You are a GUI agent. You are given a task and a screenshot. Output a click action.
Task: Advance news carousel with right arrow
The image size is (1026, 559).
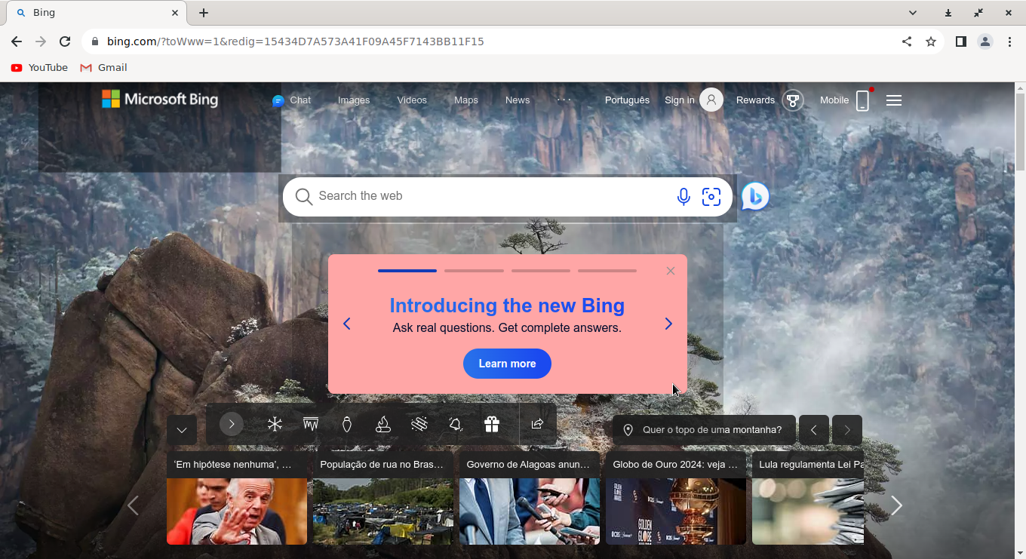tap(896, 505)
